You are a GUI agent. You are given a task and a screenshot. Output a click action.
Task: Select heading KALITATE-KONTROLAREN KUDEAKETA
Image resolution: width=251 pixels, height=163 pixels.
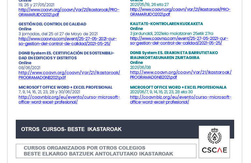(167, 24)
